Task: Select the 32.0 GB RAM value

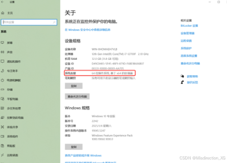Action: pos(105,59)
